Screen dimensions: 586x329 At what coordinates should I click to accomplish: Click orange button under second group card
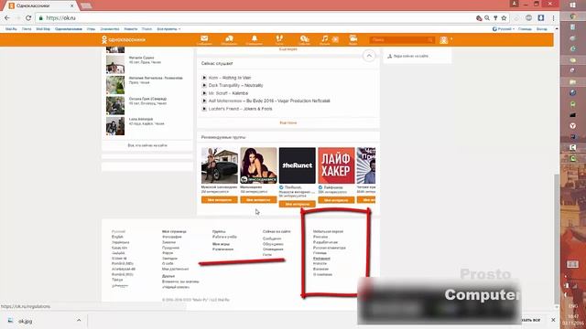258,200
